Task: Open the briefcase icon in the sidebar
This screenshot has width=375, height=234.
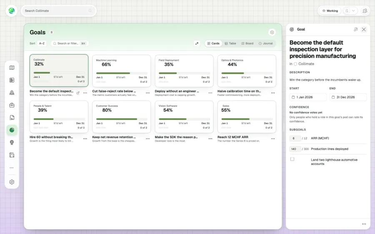Action: click(12, 105)
